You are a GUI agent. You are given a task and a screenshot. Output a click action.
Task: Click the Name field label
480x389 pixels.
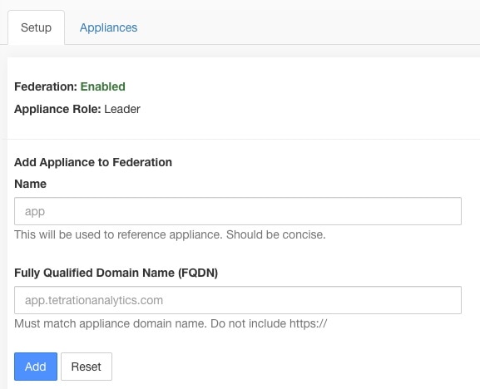point(30,184)
